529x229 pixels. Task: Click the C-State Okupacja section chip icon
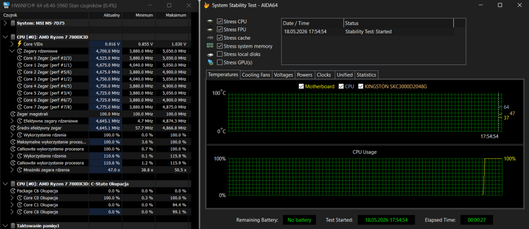pos(13,184)
